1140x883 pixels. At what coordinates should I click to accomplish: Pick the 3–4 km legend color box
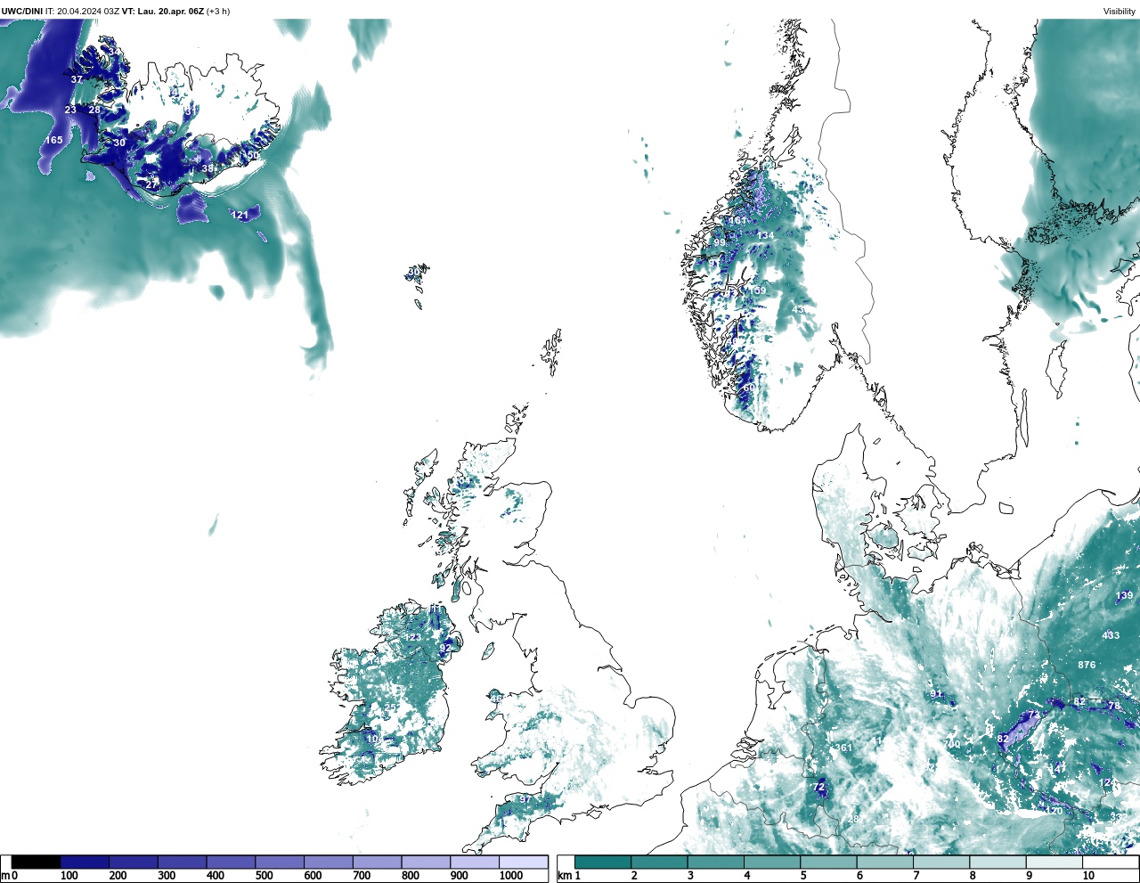click(716, 862)
